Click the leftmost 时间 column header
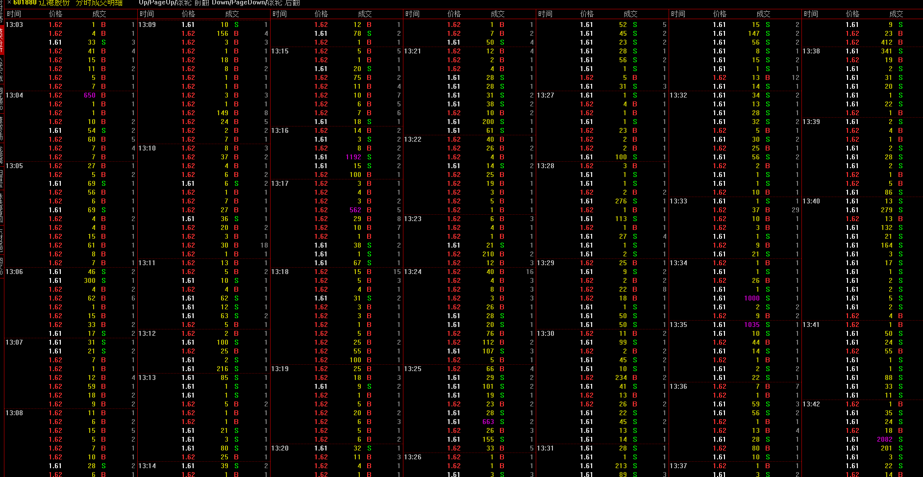This screenshot has width=923, height=477. [x=14, y=14]
